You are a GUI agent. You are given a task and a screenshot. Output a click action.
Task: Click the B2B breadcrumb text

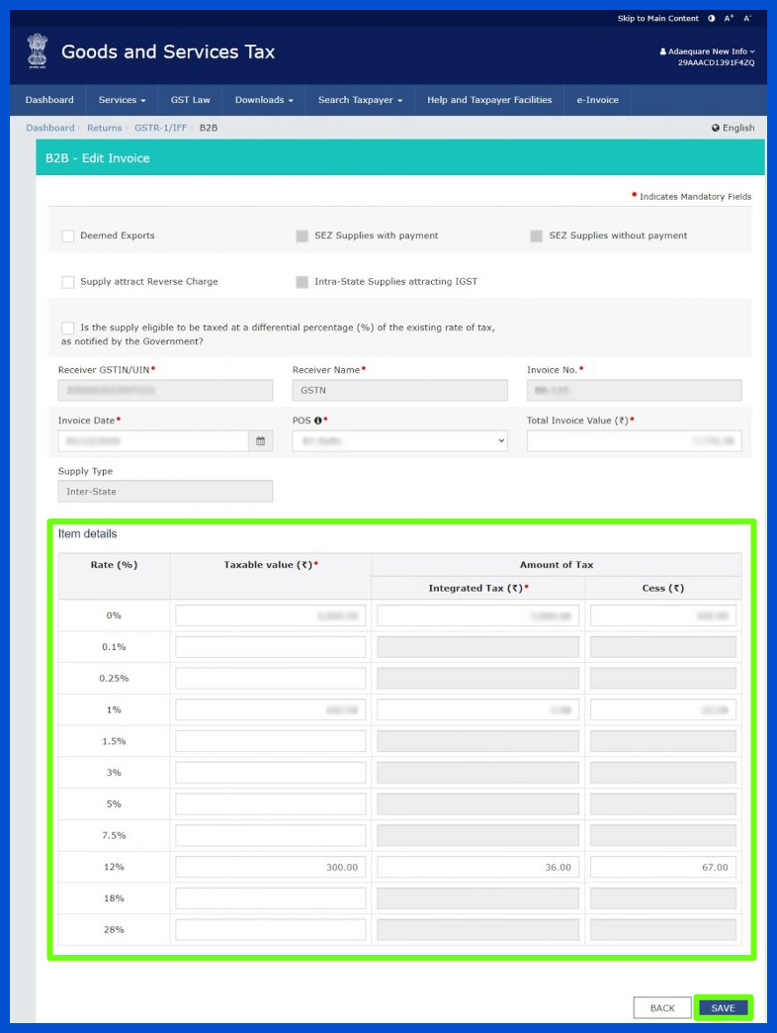coord(209,128)
